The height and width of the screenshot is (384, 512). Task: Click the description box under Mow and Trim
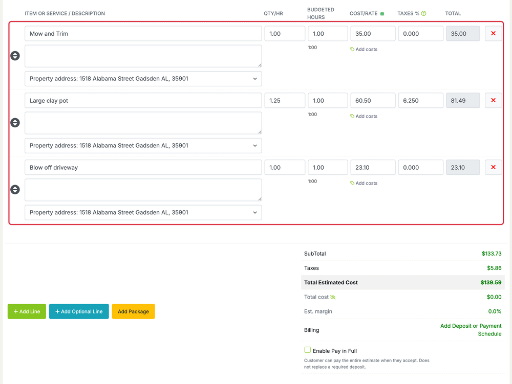point(143,56)
